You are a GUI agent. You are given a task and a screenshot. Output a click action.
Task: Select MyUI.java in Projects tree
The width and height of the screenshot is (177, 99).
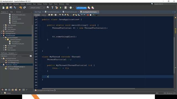point(15,17)
